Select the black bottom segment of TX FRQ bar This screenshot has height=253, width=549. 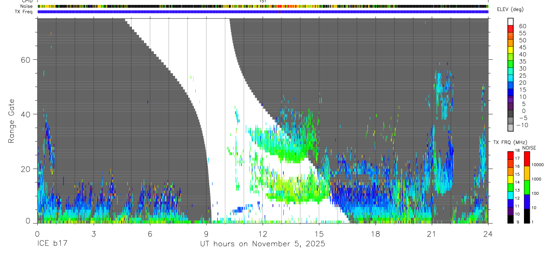coord(511,220)
